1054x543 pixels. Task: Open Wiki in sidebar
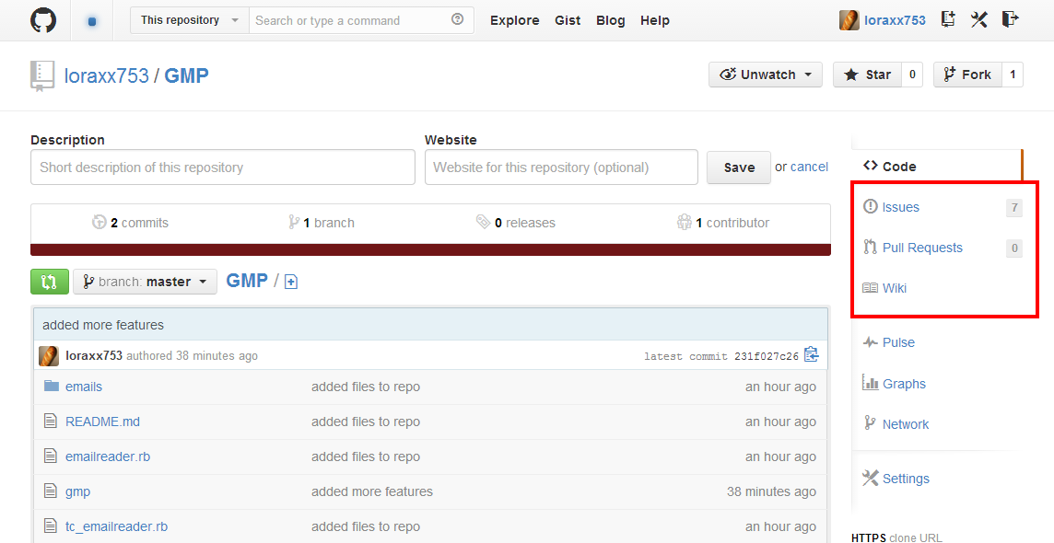click(x=894, y=288)
